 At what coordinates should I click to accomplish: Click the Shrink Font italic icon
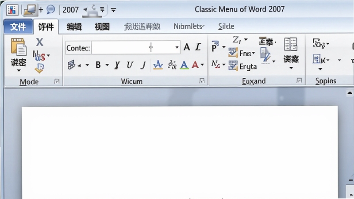[x=198, y=47]
